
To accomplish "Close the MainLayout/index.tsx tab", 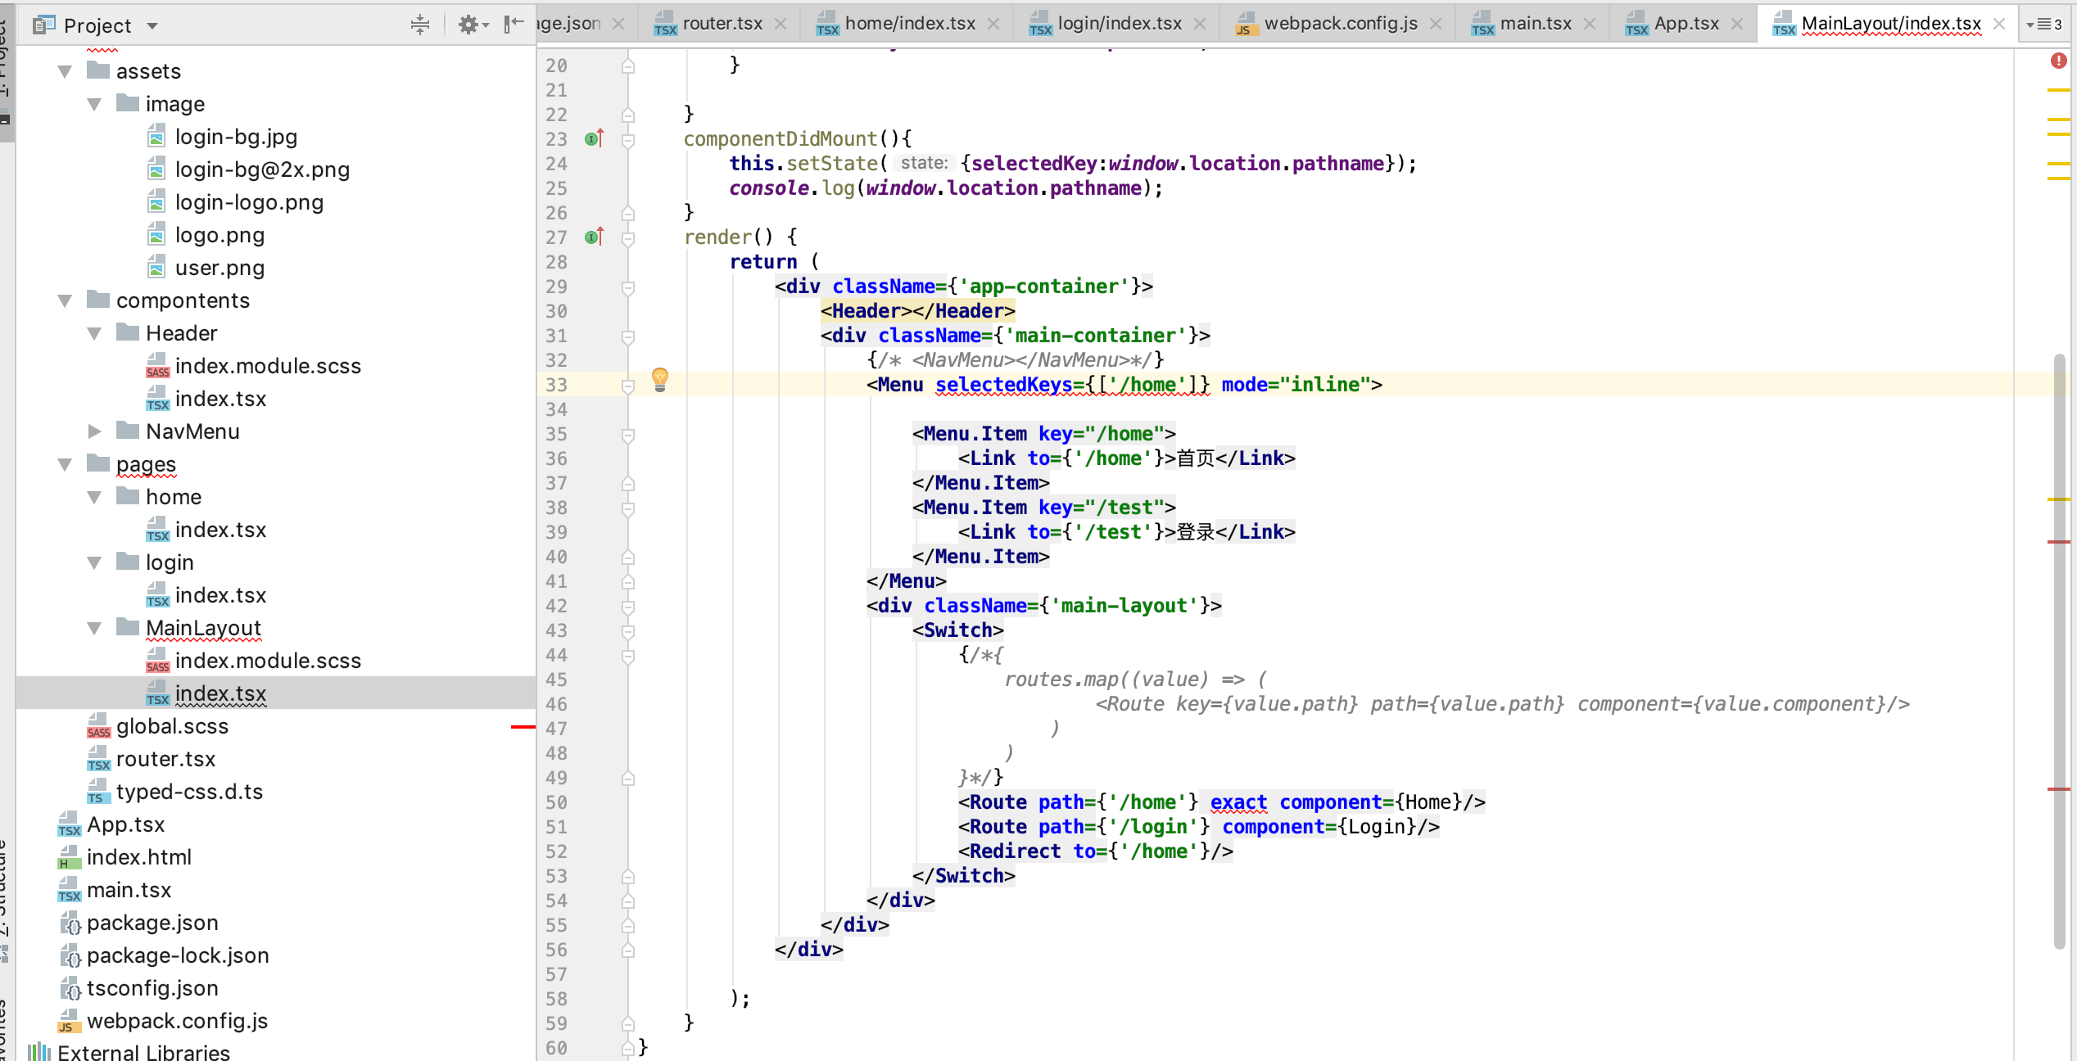I will pyautogui.click(x=1999, y=24).
